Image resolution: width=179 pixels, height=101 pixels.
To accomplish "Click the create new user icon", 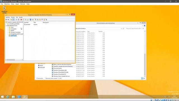I will (x=36, y=20).
